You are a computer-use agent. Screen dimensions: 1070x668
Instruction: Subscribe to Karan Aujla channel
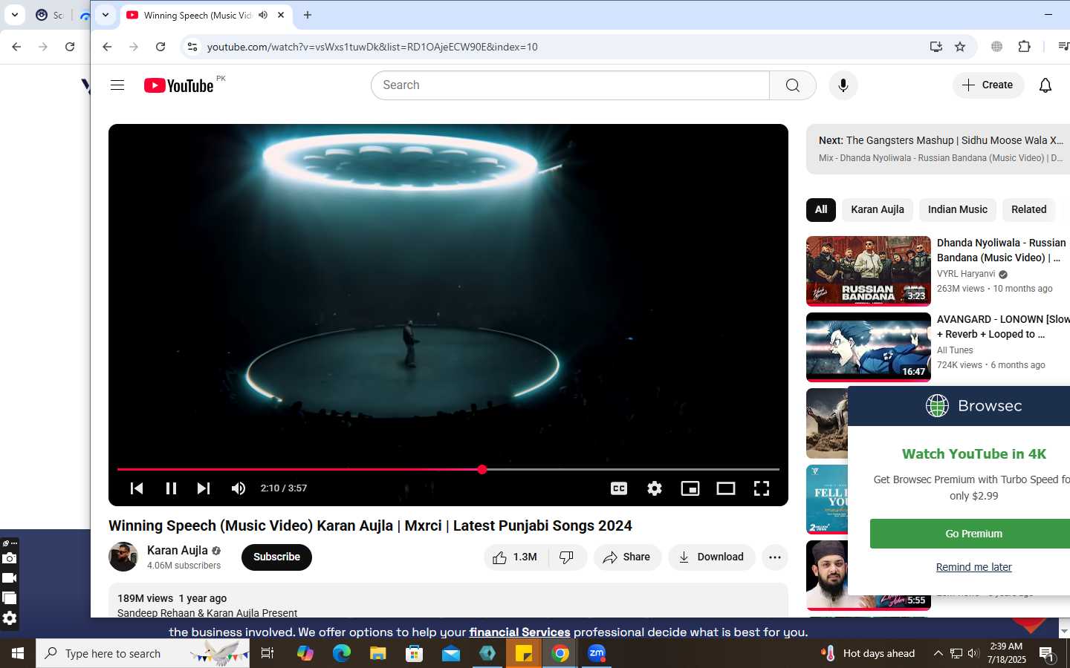[x=276, y=557]
